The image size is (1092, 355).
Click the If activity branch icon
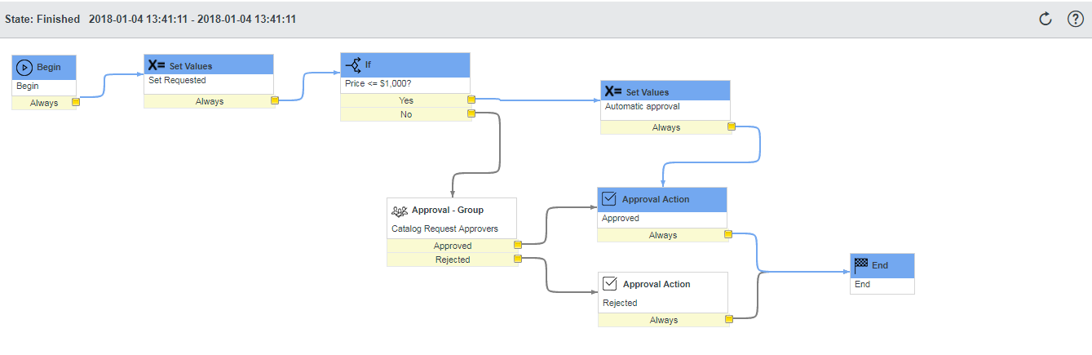[x=353, y=64]
